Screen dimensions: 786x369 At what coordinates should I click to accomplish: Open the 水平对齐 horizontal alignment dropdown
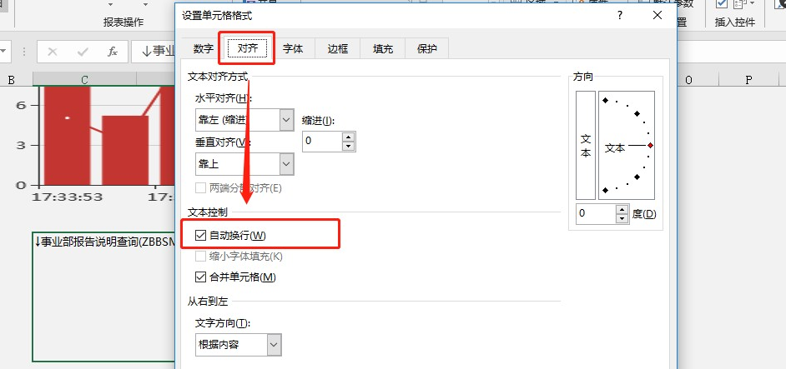287,120
